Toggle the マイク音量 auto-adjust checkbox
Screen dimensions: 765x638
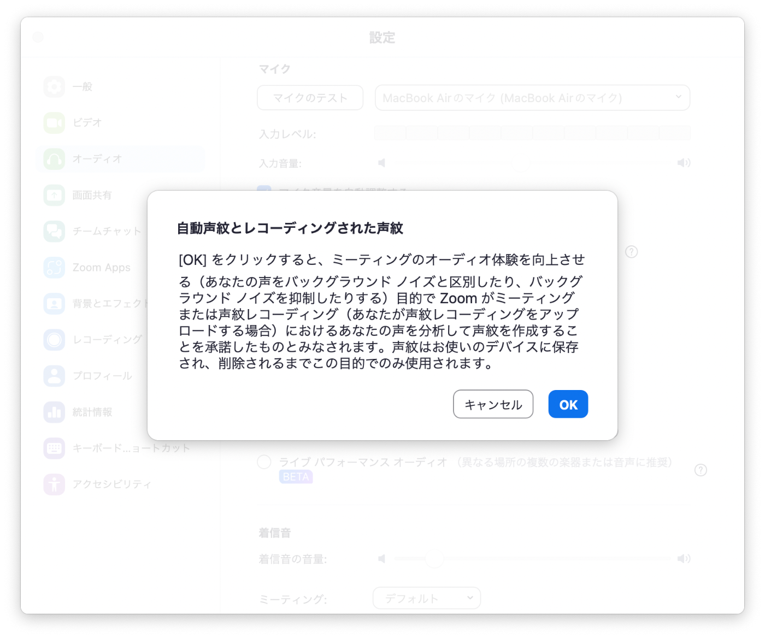coord(264,190)
